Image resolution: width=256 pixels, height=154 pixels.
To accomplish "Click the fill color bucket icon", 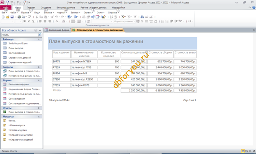I will point(64,21).
